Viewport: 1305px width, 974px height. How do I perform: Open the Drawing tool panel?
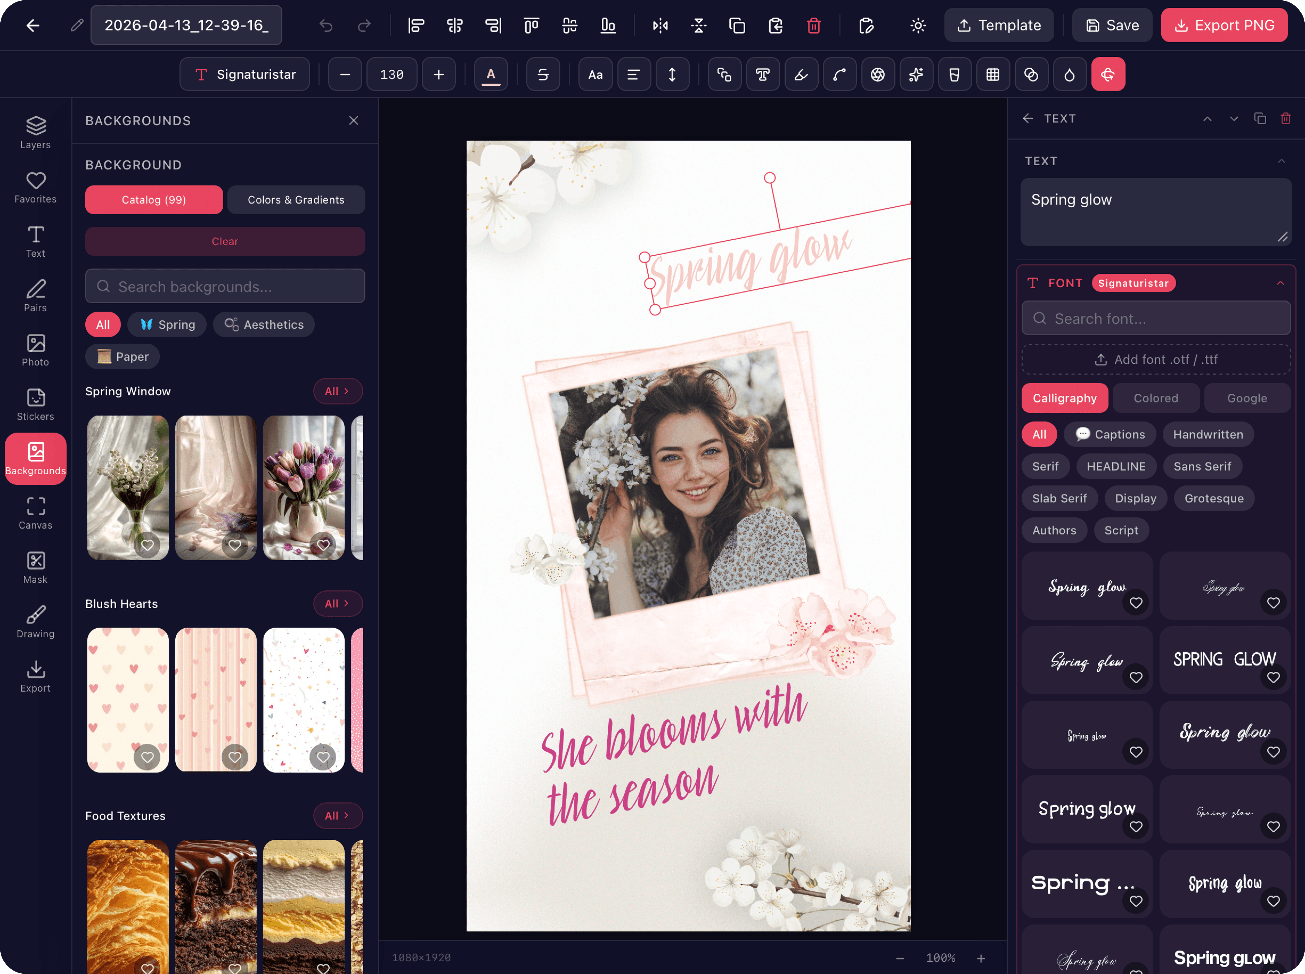click(35, 621)
